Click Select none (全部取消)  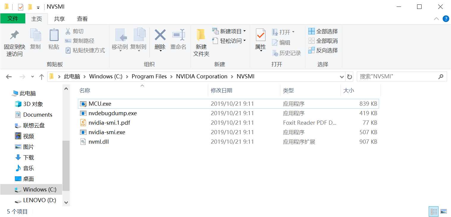click(x=323, y=41)
